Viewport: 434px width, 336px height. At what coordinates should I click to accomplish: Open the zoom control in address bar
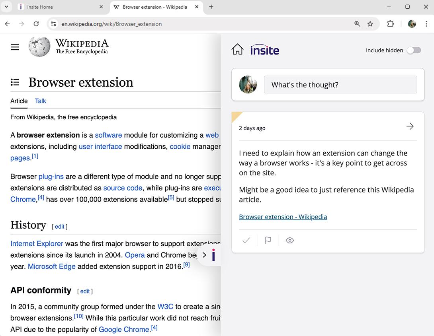[x=357, y=24]
